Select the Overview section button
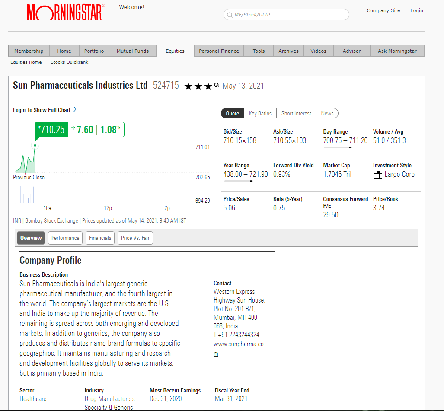This screenshot has width=444, height=411. (31, 238)
